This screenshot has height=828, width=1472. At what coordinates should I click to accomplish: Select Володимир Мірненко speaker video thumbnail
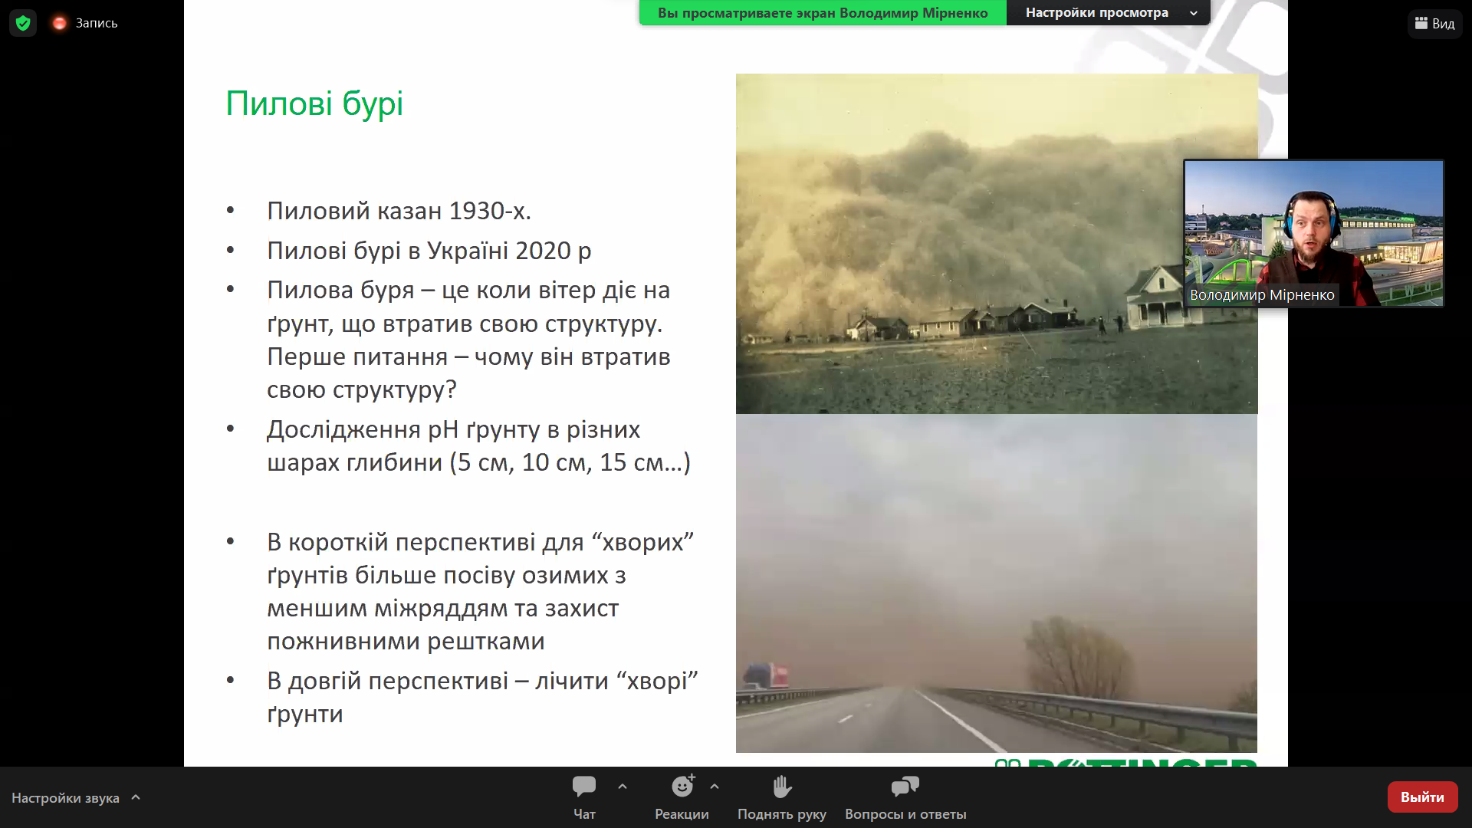click(1313, 233)
